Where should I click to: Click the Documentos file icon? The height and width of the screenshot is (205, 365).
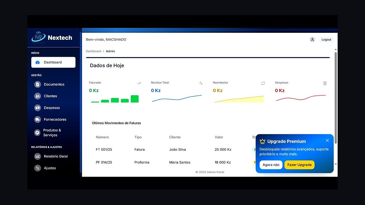(x=38, y=84)
